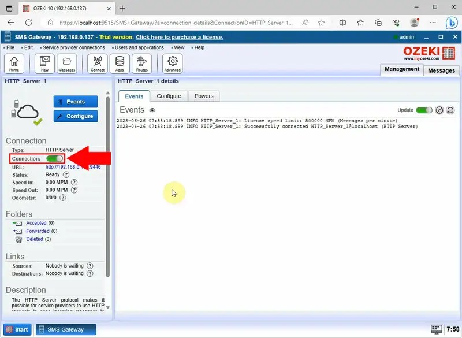Open the Home toolbar icon
The image size is (462, 338).
(x=14, y=64)
